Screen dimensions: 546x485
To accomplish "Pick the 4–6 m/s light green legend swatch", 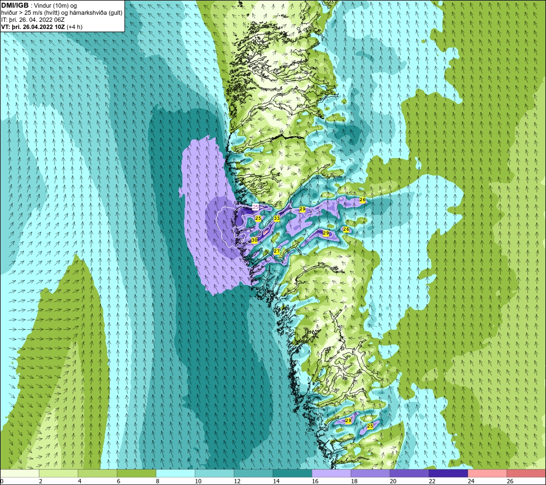I will coord(98,473).
